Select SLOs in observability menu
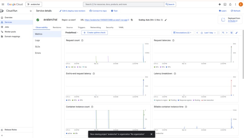 pos(47,47)
